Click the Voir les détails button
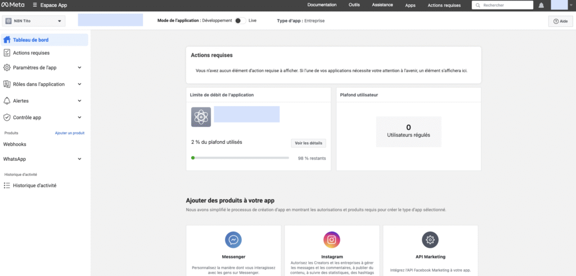The width and height of the screenshot is (576, 276). click(x=308, y=143)
